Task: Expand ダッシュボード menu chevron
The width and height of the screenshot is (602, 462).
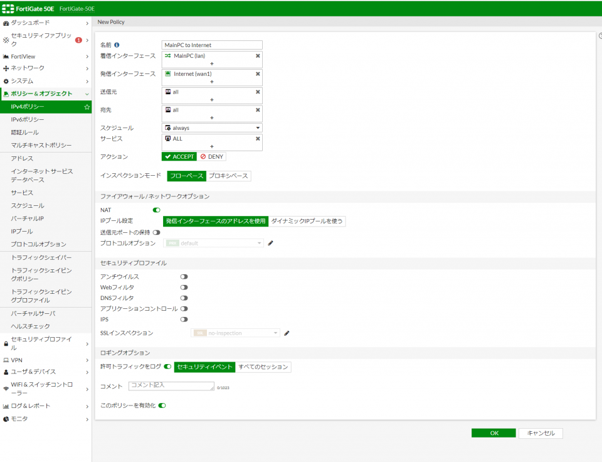Action: [x=87, y=23]
